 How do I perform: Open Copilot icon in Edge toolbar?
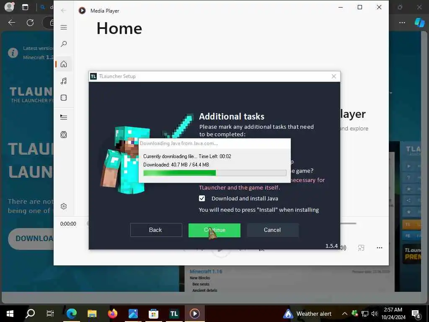click(x=419, y=23)
